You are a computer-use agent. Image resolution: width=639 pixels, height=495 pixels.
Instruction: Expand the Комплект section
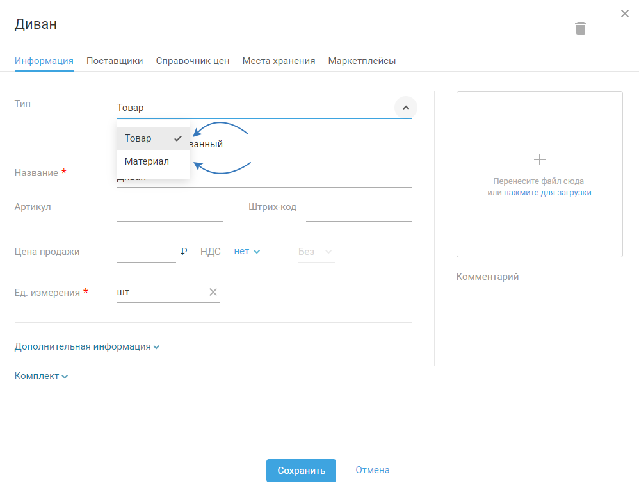click(41, 376)
